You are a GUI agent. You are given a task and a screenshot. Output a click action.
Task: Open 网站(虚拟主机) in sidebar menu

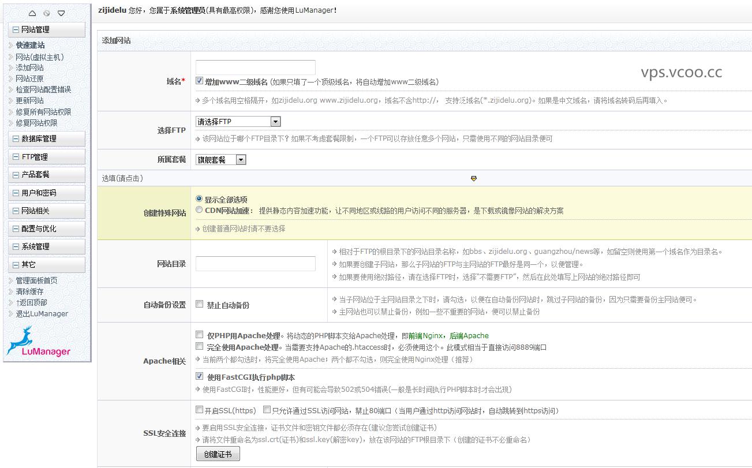(x=39, y=57)
